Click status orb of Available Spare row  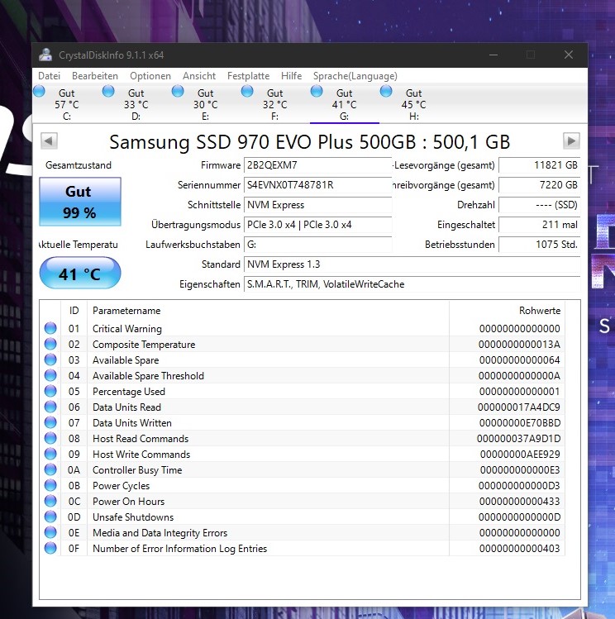(x=50, y=359)
